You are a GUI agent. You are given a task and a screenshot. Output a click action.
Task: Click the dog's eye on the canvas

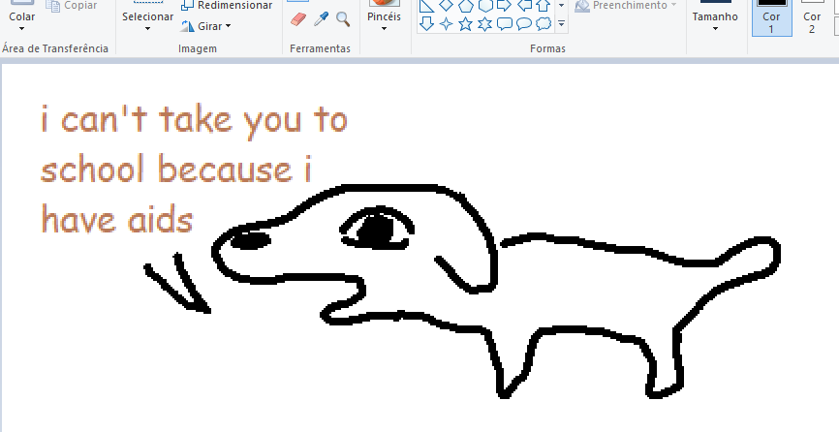pyautogui.click(x=376, y=230)
